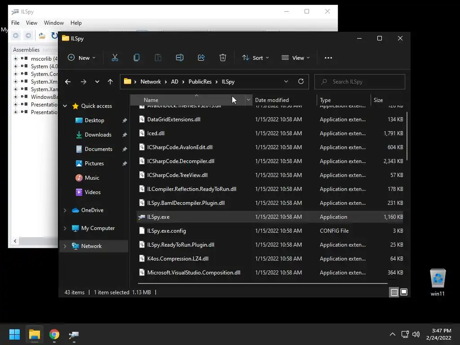
Task: Go up one folder level with up arrow
Action: [111, 82]
